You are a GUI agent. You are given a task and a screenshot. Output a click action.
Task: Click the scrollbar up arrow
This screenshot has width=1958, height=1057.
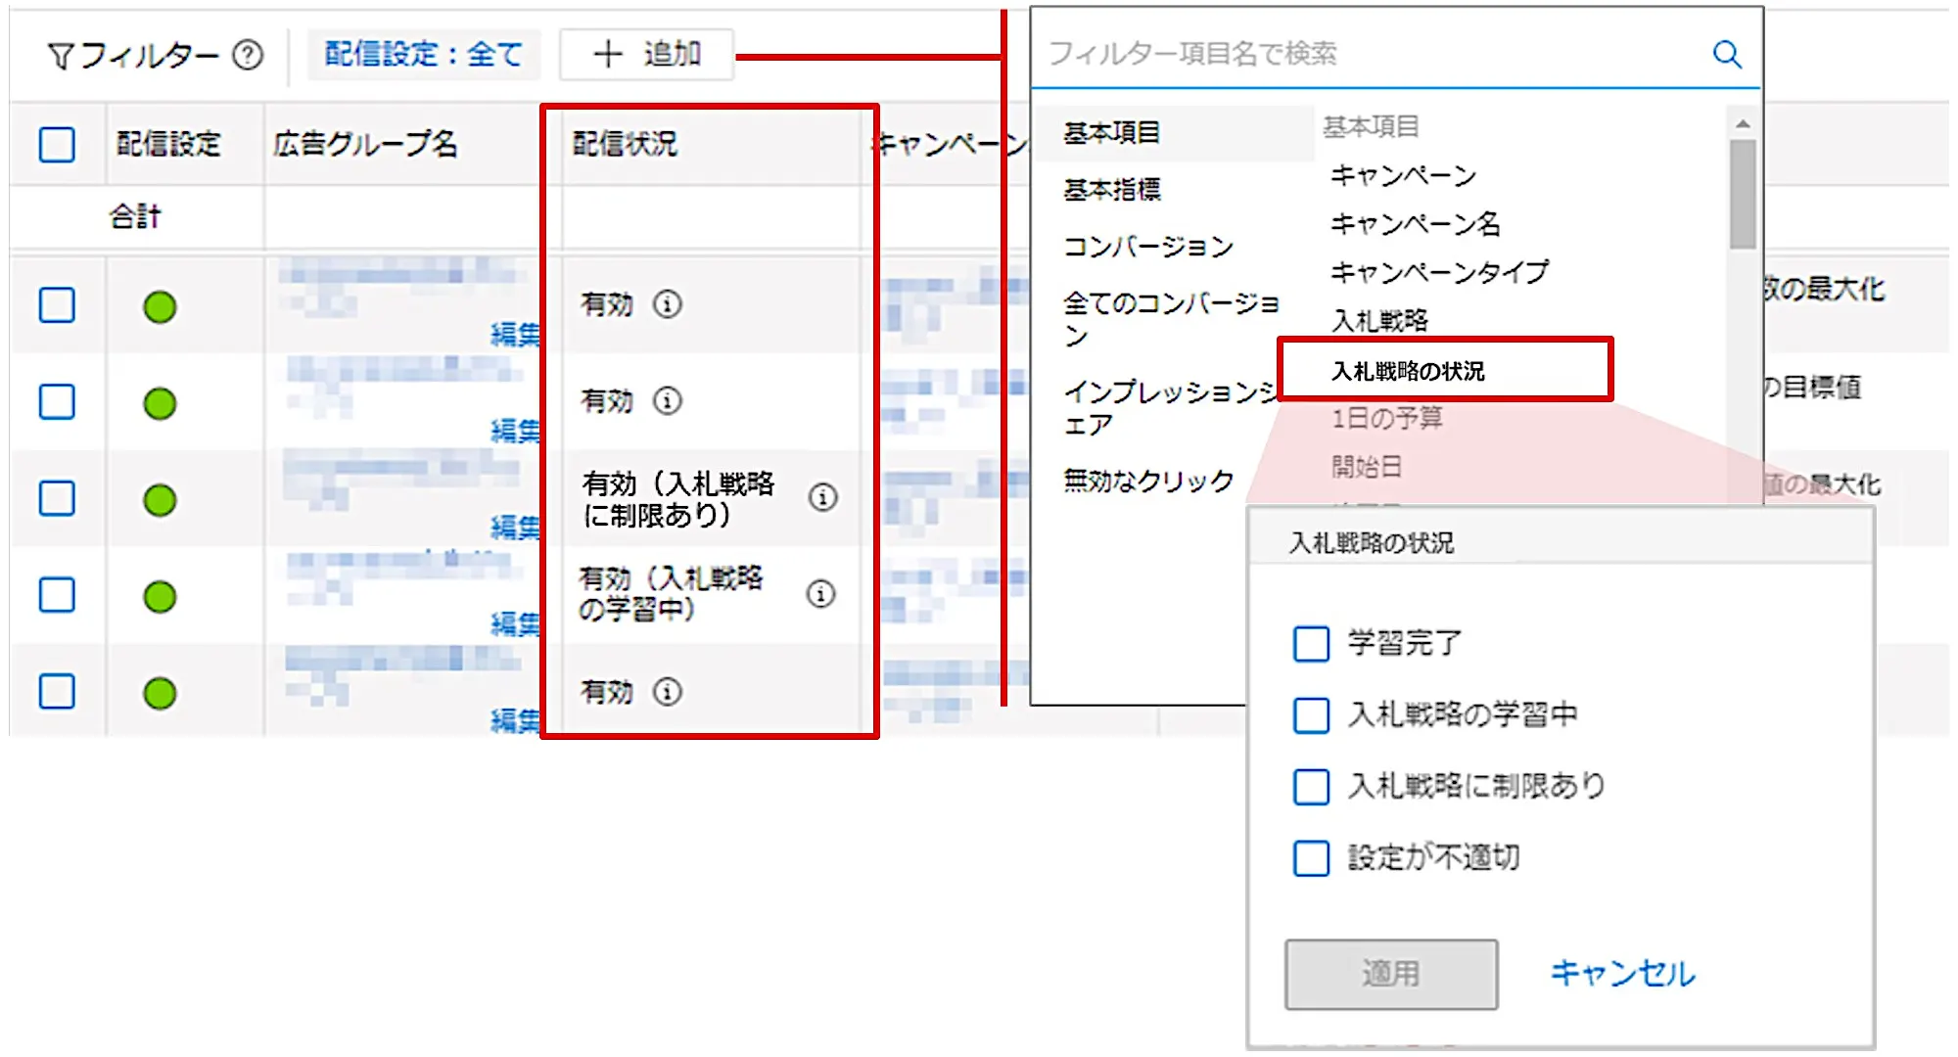pyautogui.click(x=1743, y=124)
